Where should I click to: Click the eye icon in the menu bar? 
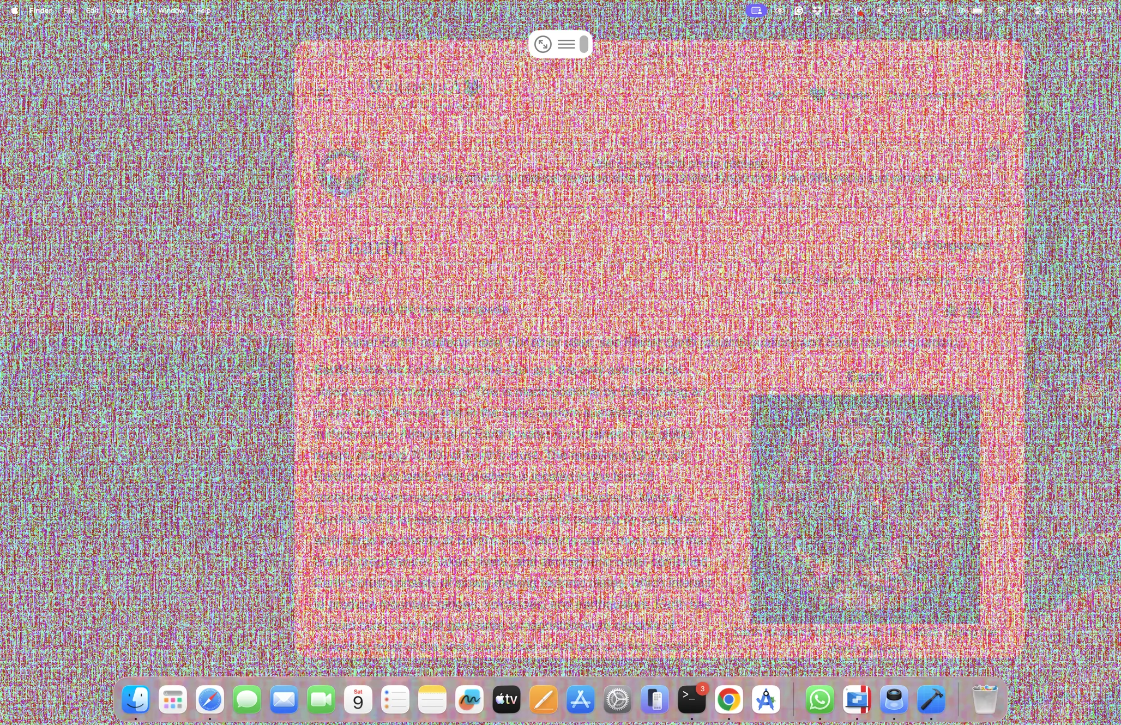[780, 10]
